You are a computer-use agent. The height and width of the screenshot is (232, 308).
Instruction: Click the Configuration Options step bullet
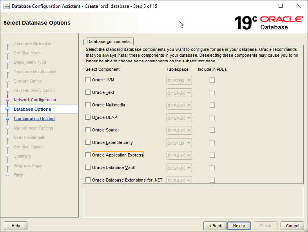7,119
